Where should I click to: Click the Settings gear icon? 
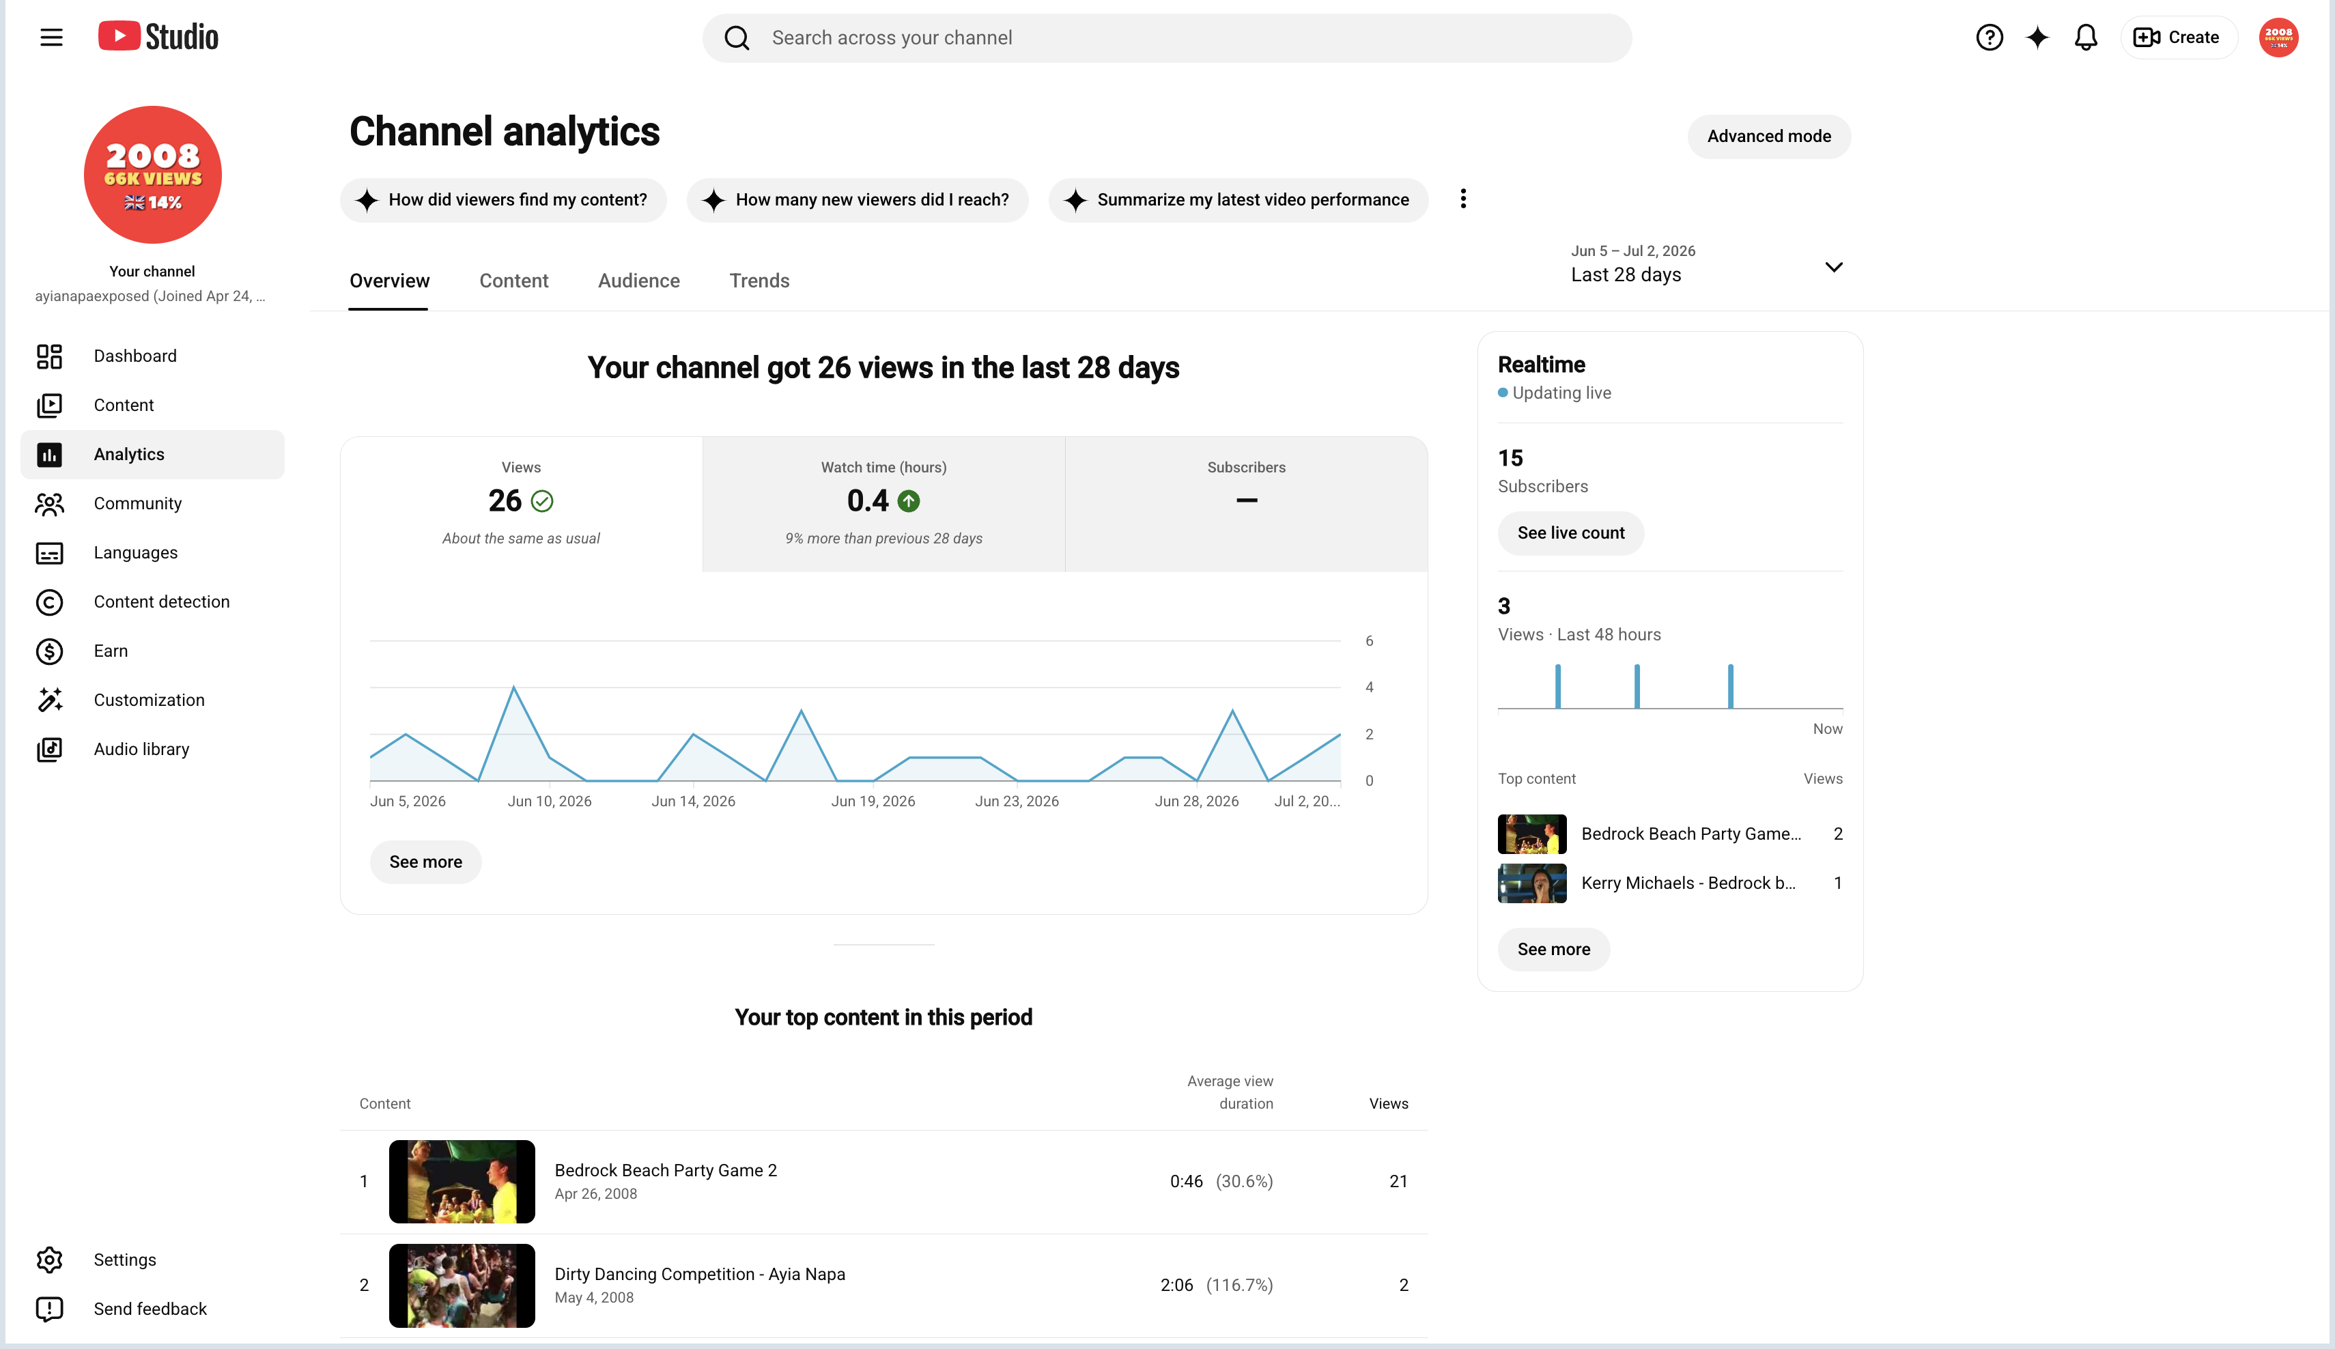click(49, 1260)
